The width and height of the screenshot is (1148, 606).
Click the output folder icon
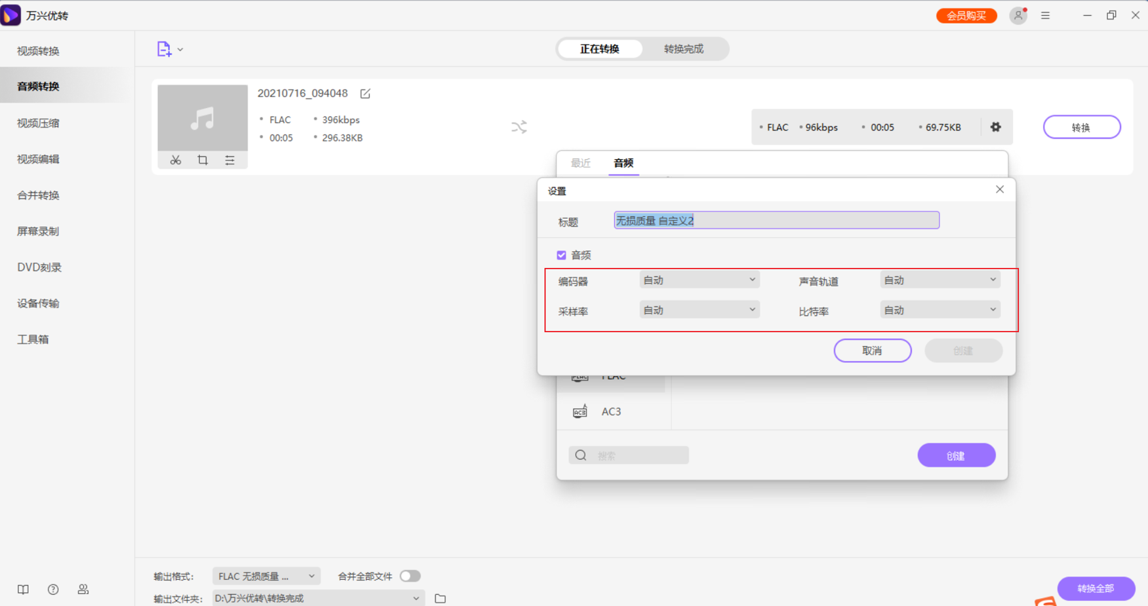click(440, 598)
